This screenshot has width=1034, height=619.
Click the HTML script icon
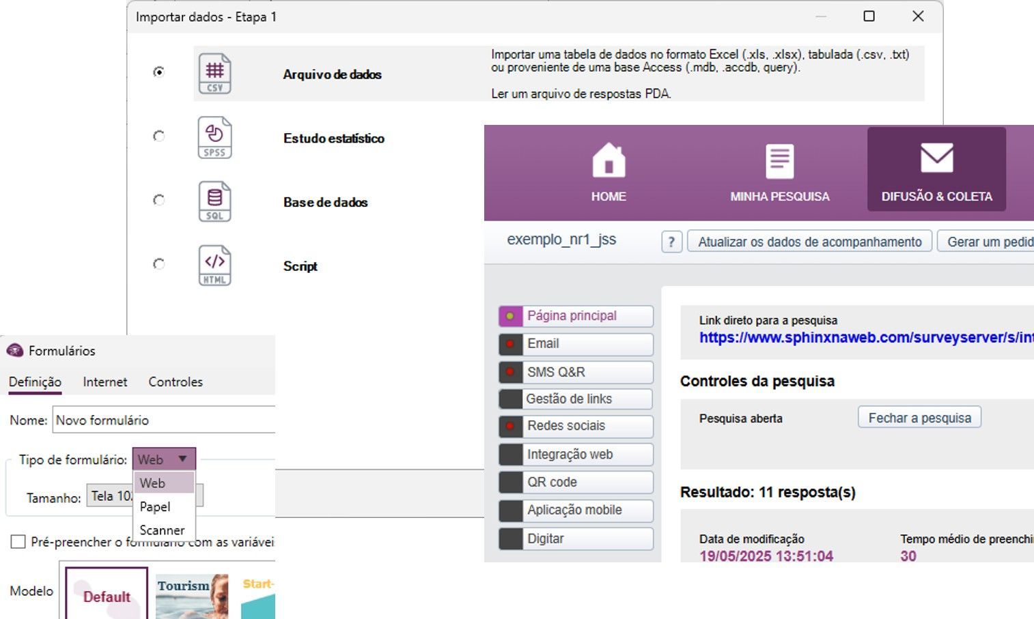click(x=214, y=265)
